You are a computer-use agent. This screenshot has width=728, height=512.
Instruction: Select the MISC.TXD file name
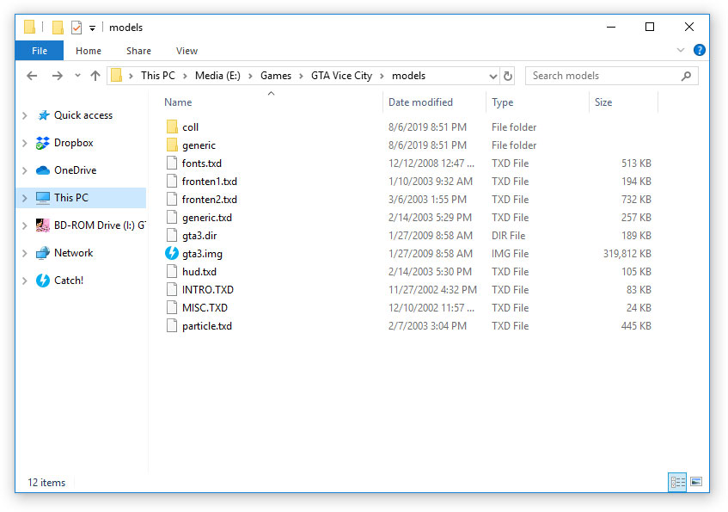[205, 308]
